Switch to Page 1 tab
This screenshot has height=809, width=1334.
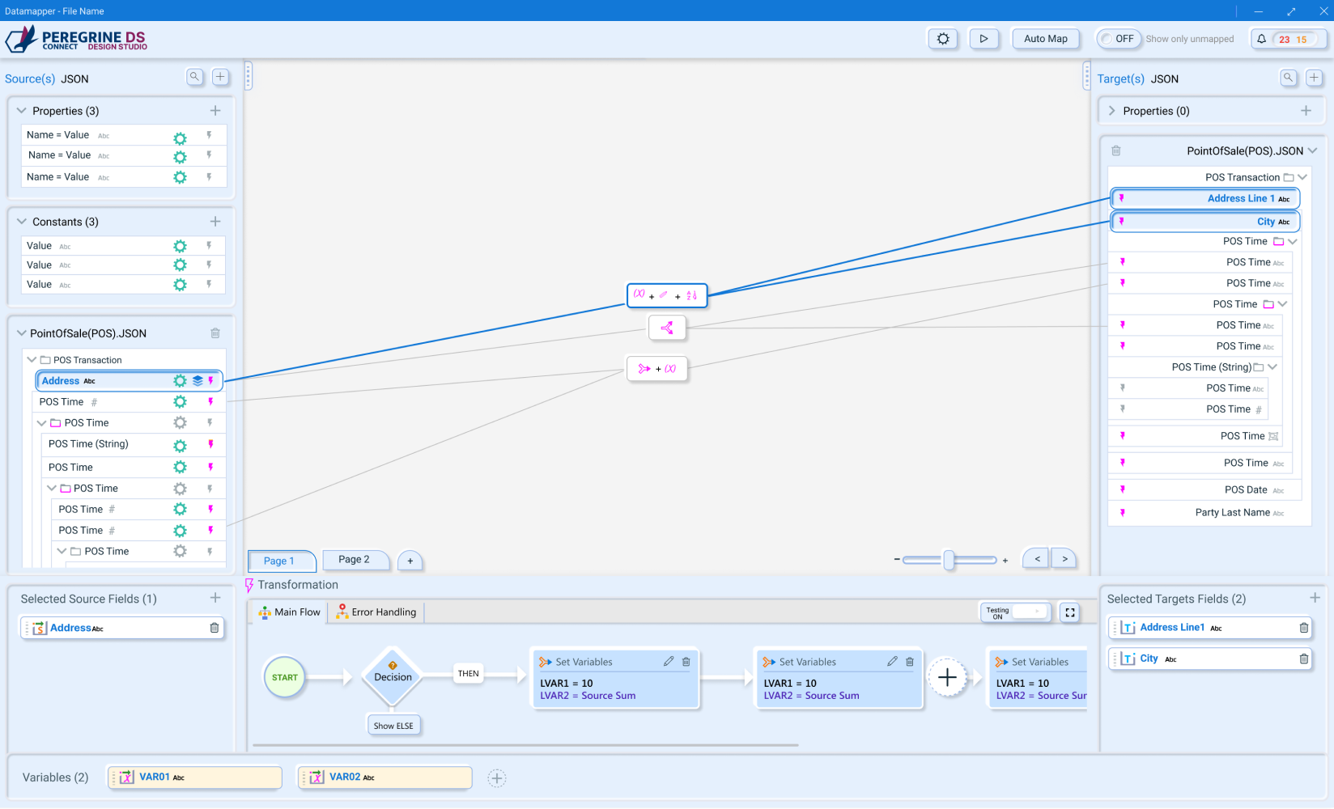[x=280, y=561]
